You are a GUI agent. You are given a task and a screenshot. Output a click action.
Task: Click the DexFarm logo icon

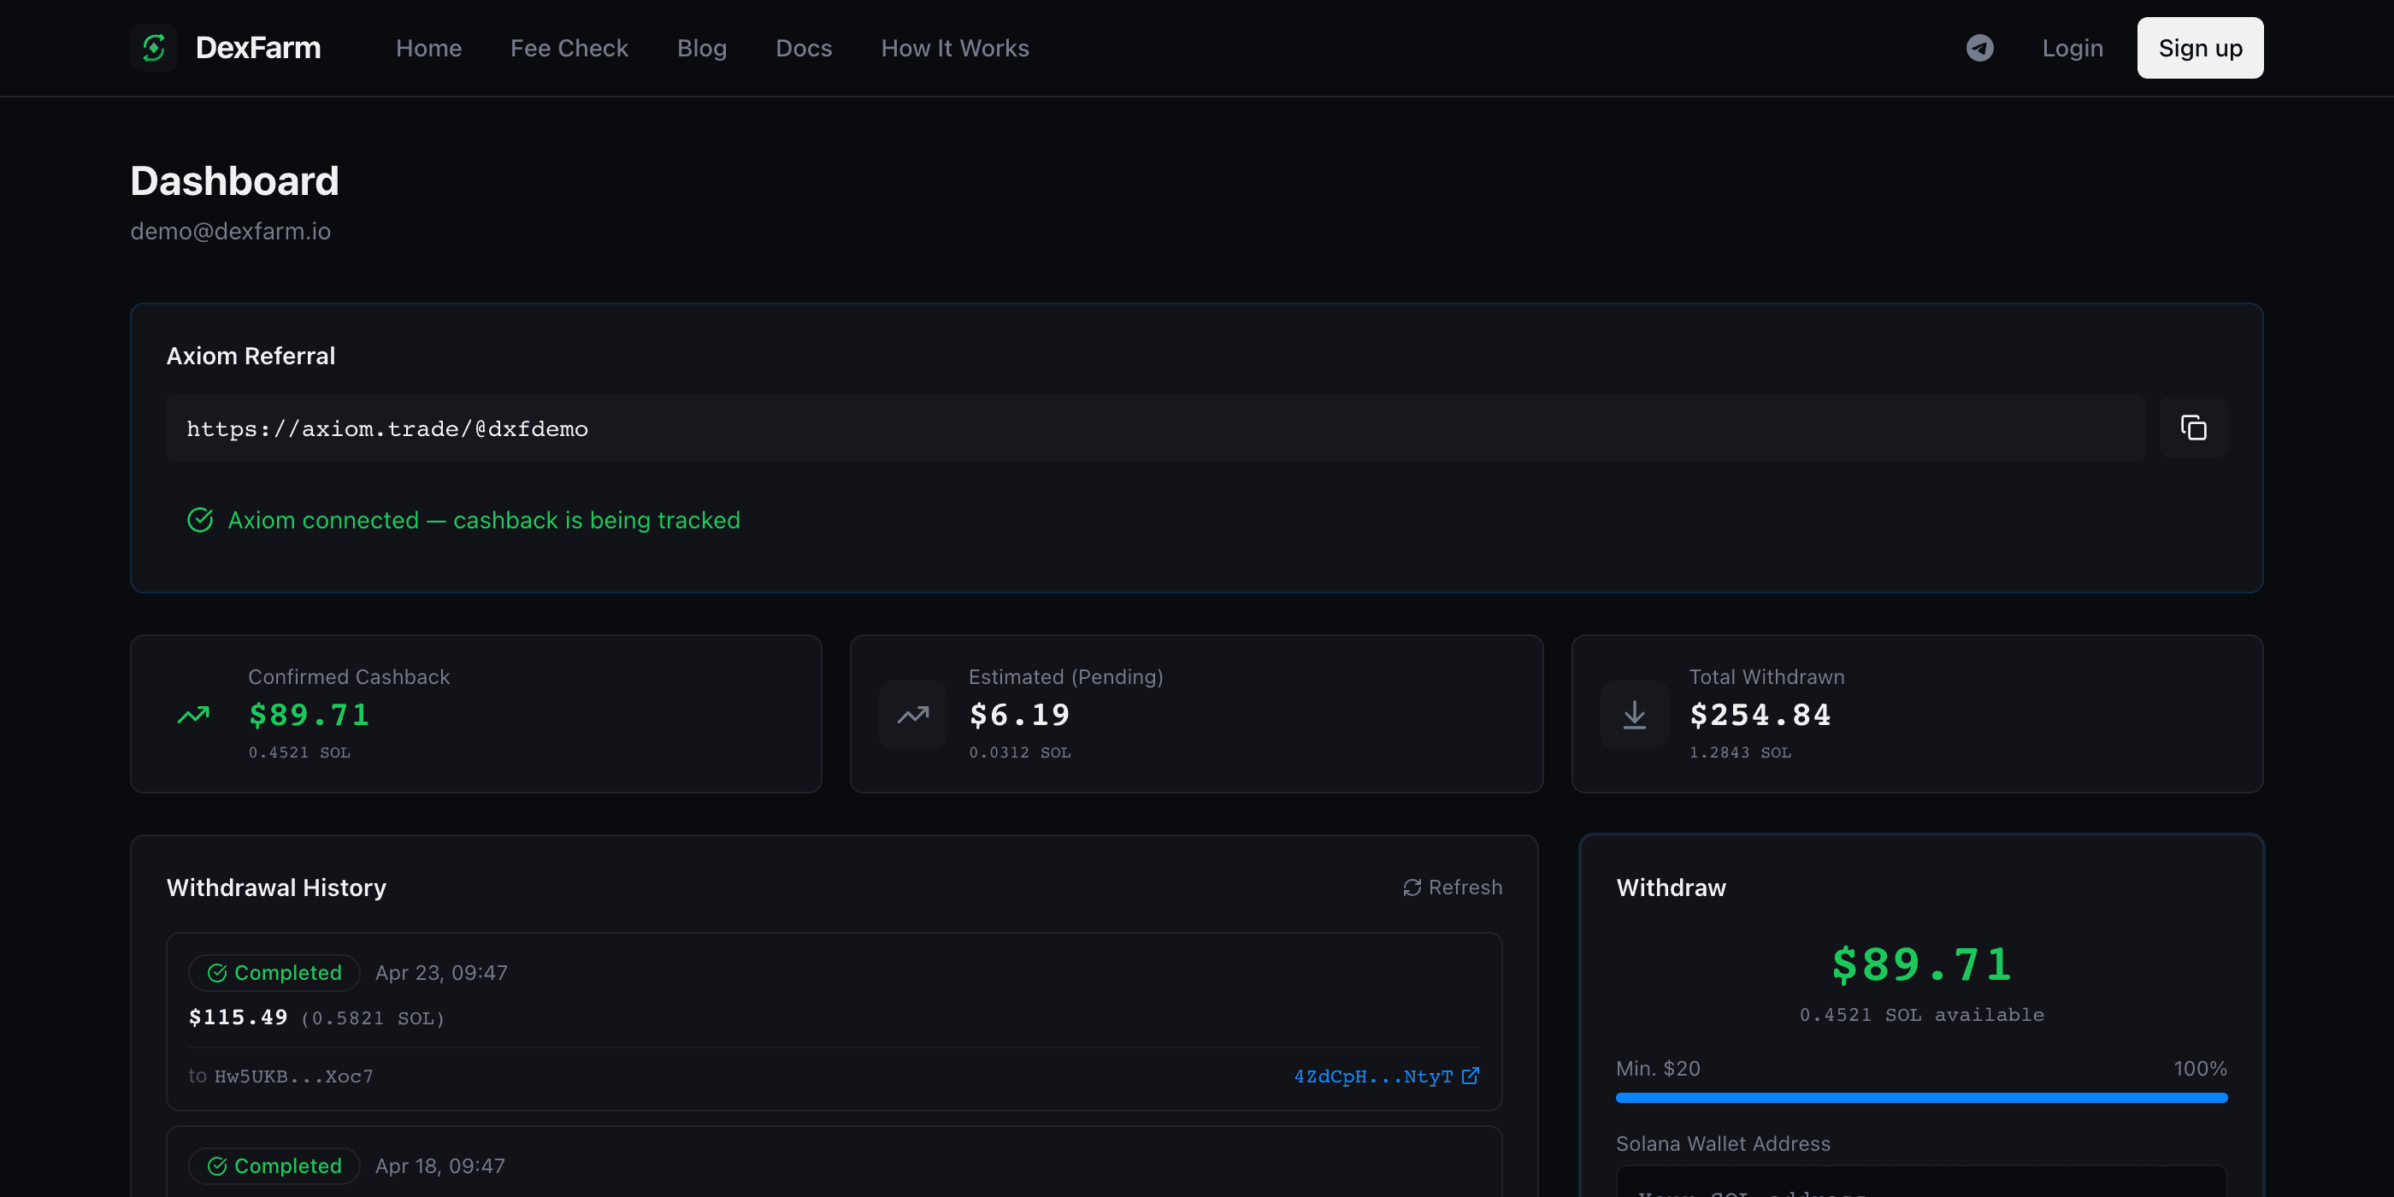153,47
